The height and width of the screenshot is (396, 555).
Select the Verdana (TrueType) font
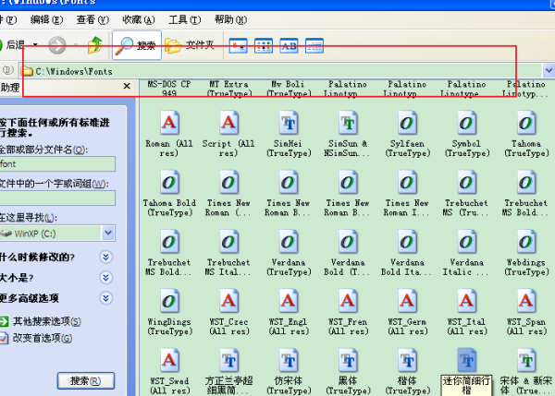(x=289, y=253)
